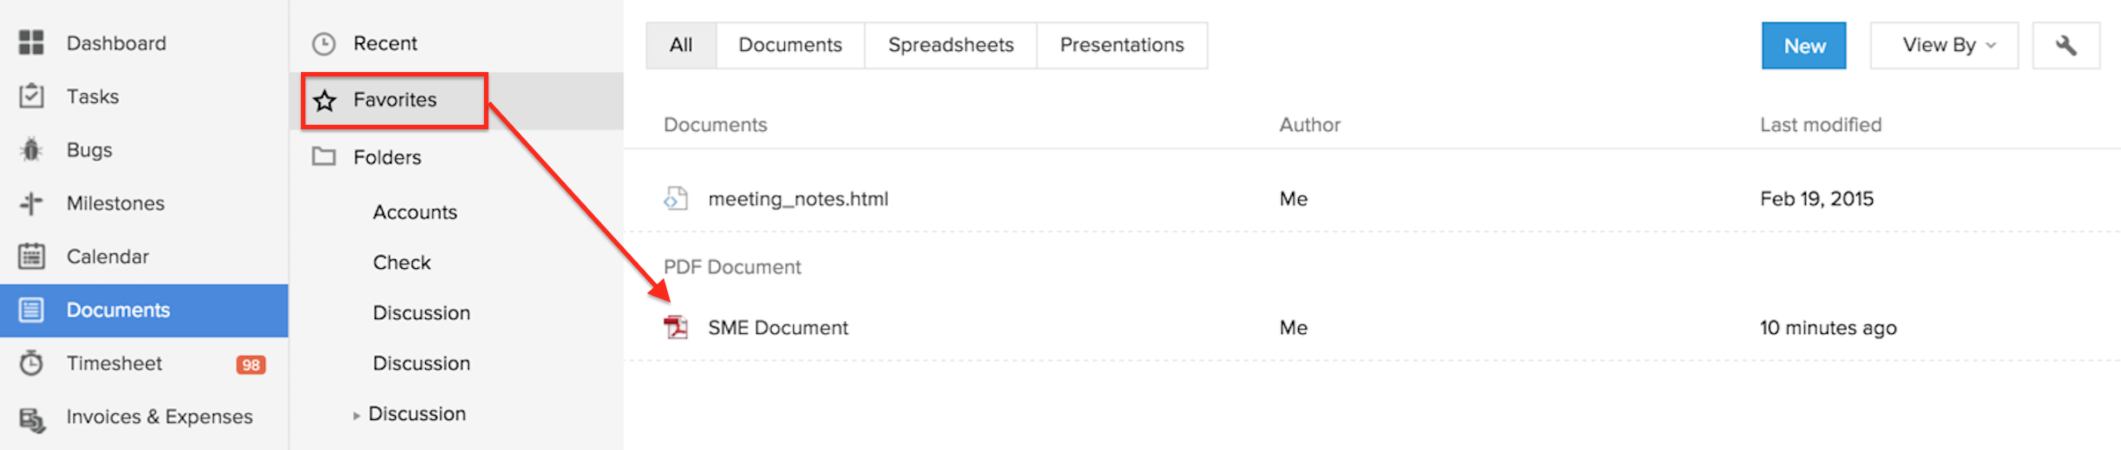Image resolution: width=2121 pixels, height=450 pixels.
Task: Select the Documents filter tab
Action: pyautogui.click(x=789, y=45)
